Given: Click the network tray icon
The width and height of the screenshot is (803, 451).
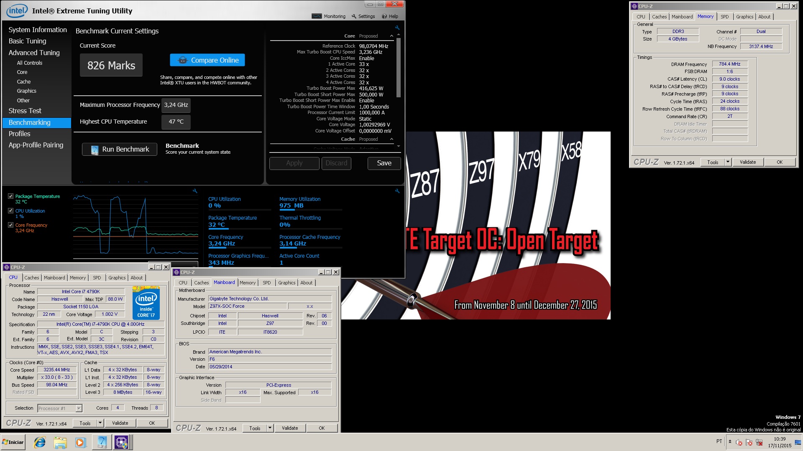Looking at the screenshot, I should pos(759,442).
